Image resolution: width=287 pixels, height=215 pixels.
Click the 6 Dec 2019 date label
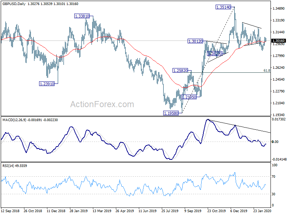coord(239,211)
